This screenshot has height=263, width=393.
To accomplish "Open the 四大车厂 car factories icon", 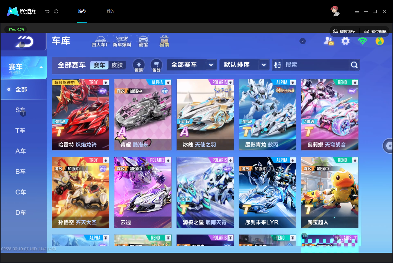I will 100,41.
